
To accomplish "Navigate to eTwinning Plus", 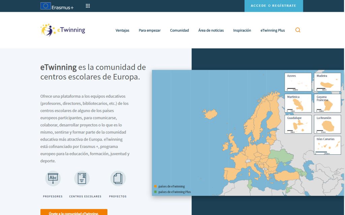I will 273,30.
